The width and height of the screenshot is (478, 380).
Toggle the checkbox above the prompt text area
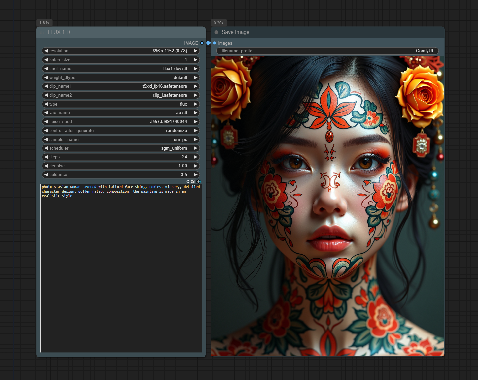click(193, 182)
